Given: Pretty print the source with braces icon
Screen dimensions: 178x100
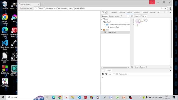Looking at the screenshot, I should point(132,67).
